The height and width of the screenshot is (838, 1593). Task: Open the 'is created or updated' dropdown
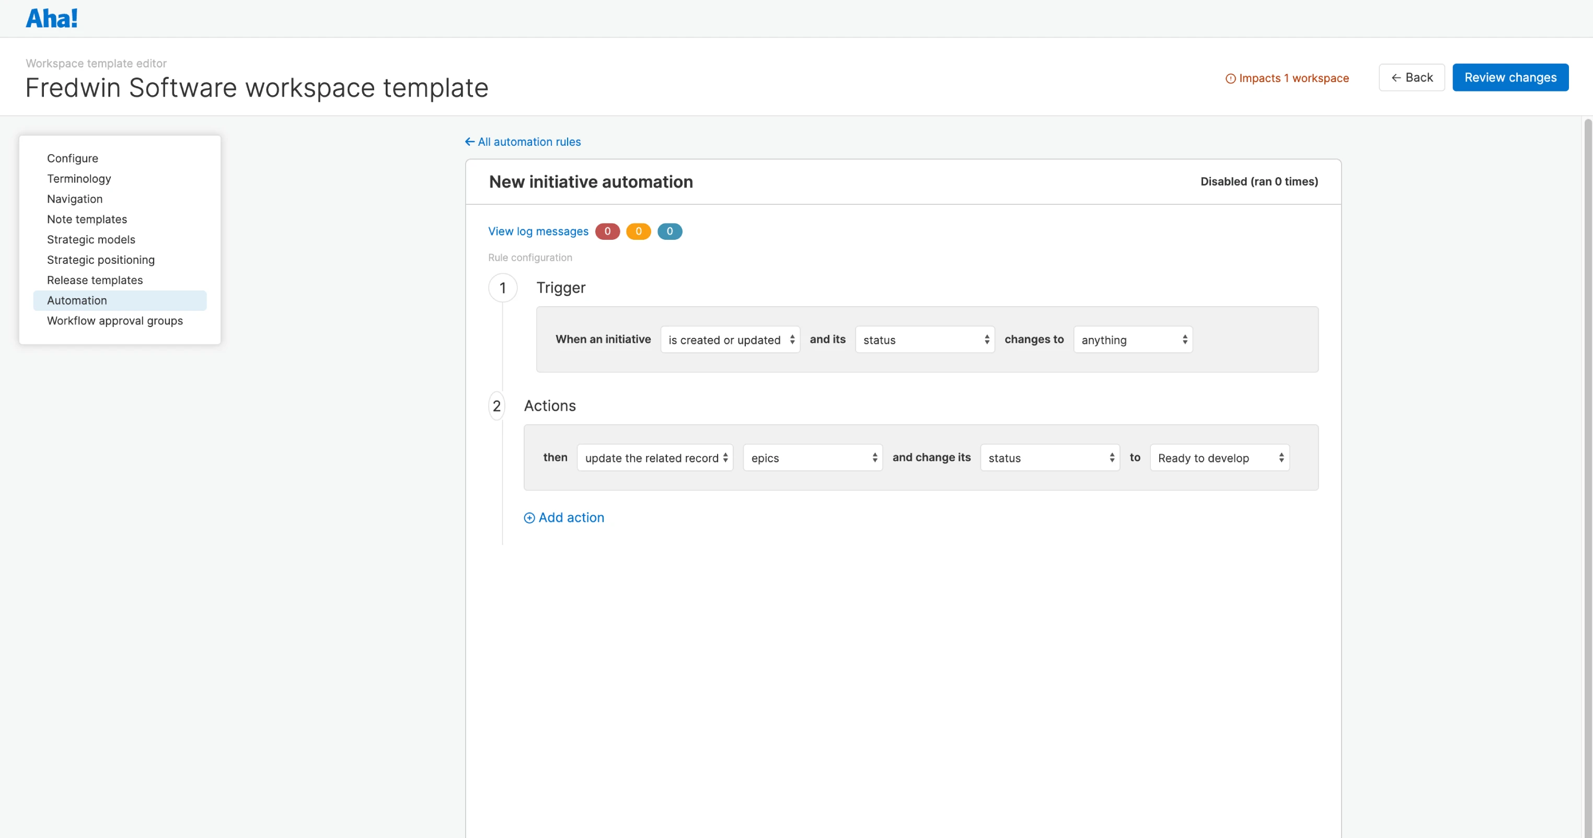(730, 339)
